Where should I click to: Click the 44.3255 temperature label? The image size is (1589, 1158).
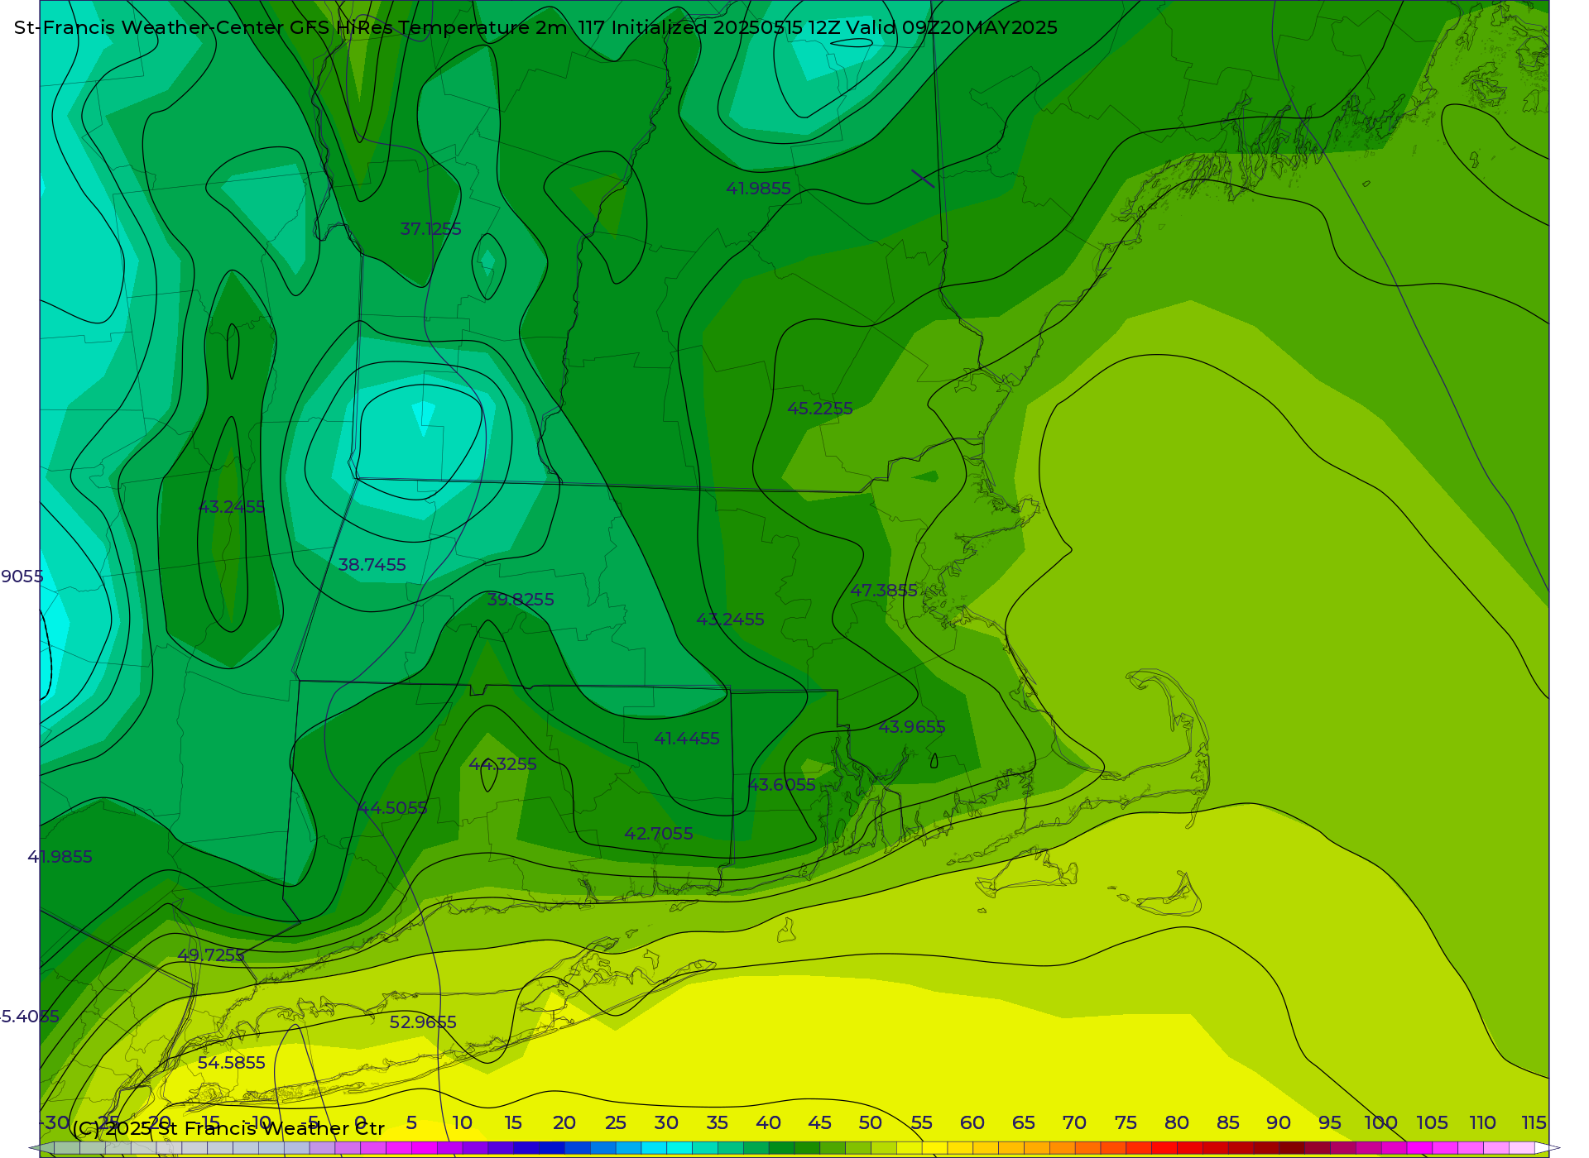[502, 764]
